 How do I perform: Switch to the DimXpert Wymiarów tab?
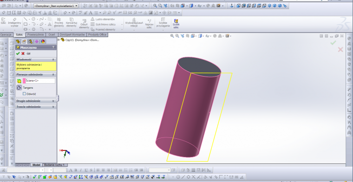click(72, 35)
